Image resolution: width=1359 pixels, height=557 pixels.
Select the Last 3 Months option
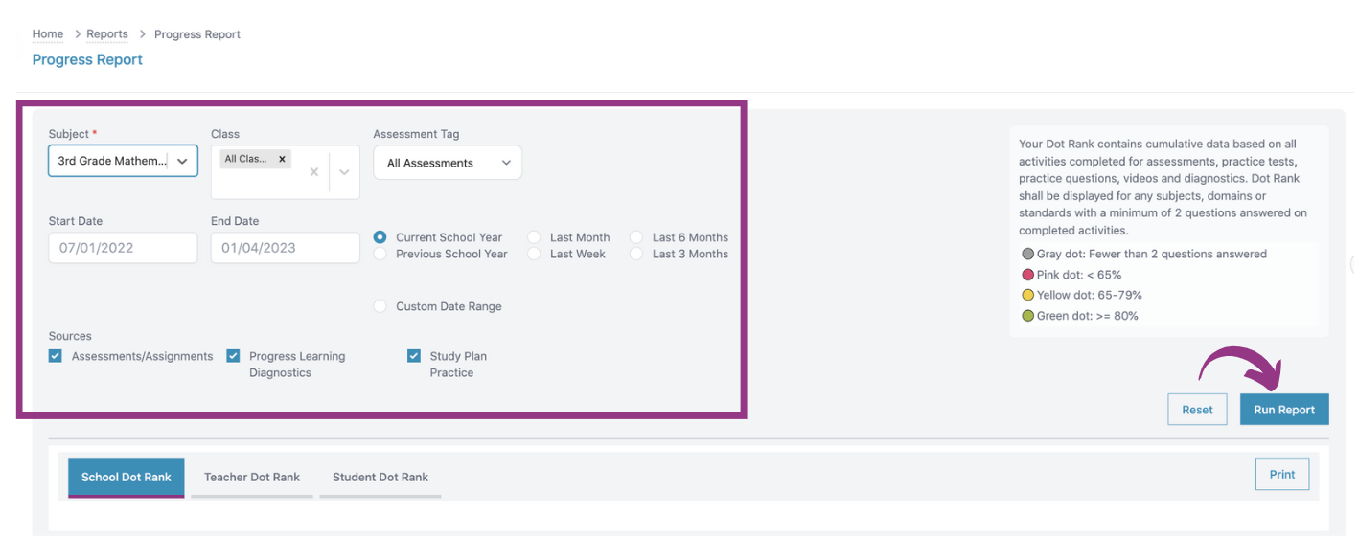[636, 254]
